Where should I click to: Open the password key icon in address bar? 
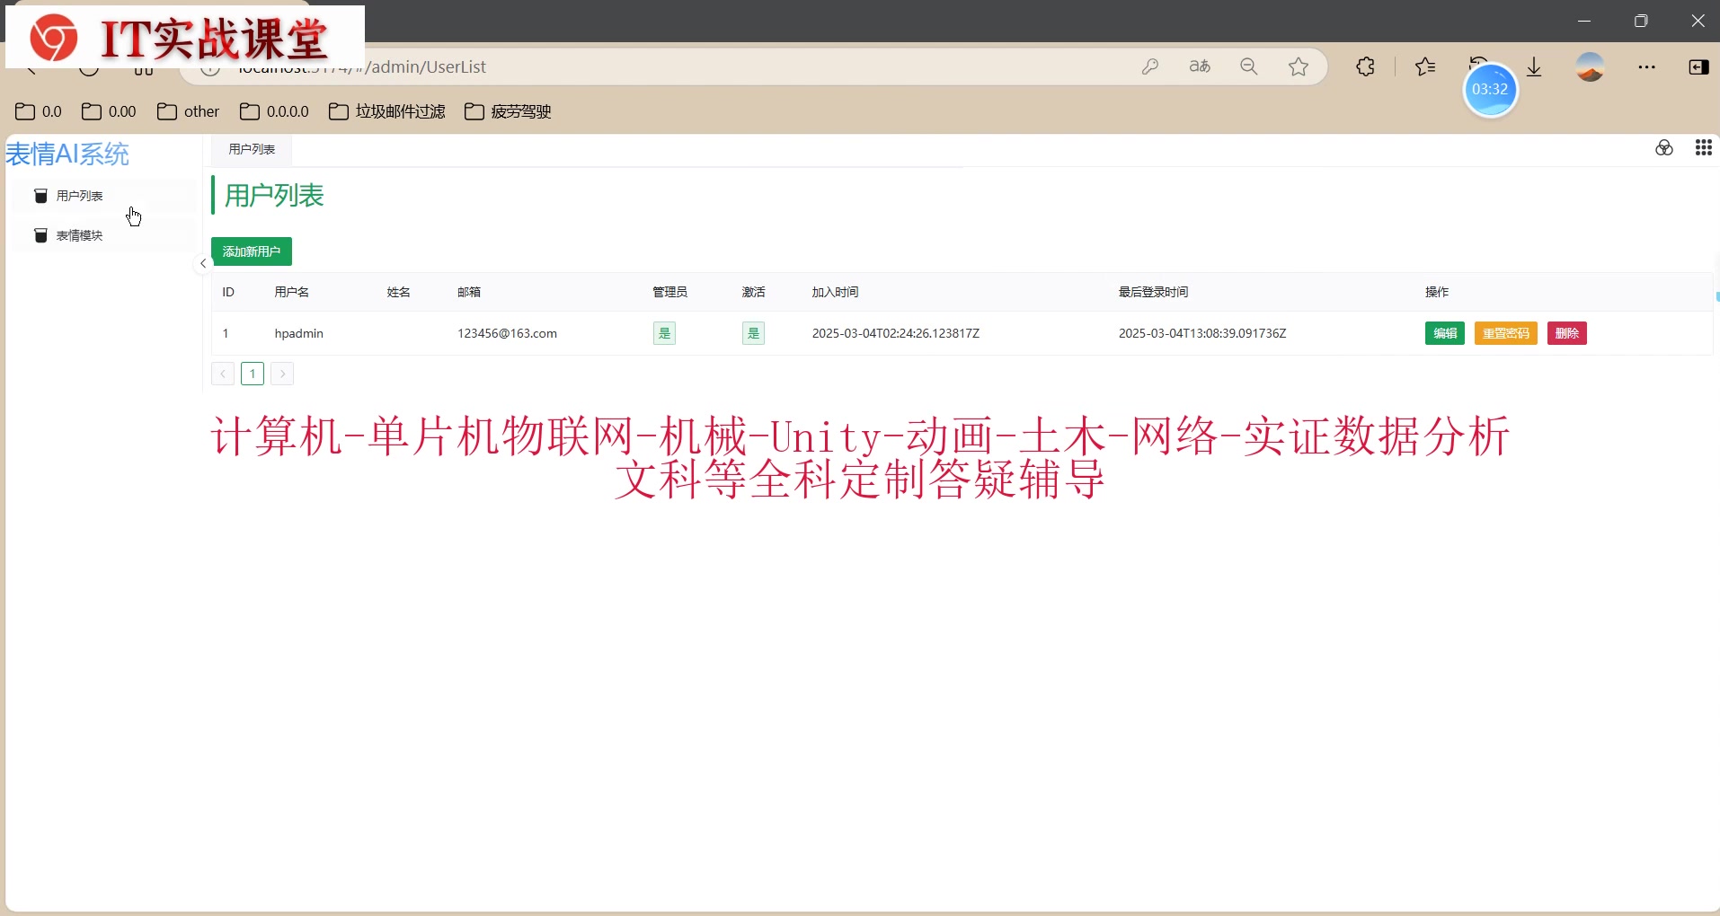(x=1149, y=66)
